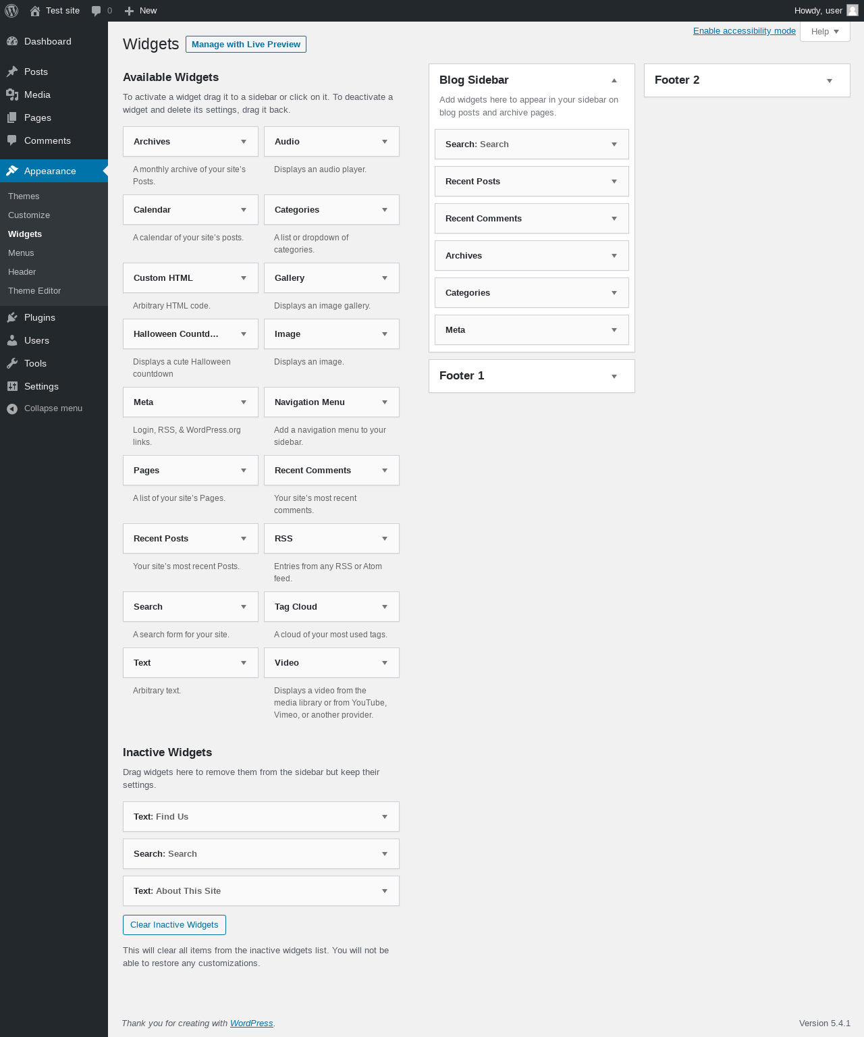Expand inactive Text: About This Site widget
864x1037 pixels.
[385, 891]
